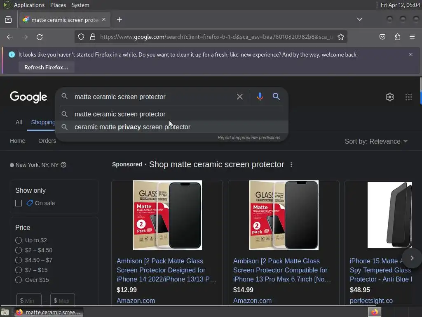Click the clock showing Fri Apr 12, 05:04

point(400,5)
